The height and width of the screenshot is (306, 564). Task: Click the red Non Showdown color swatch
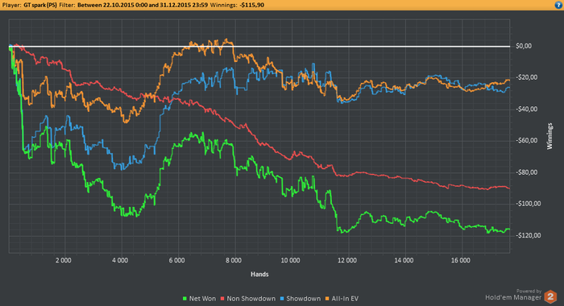pos(222,299)
